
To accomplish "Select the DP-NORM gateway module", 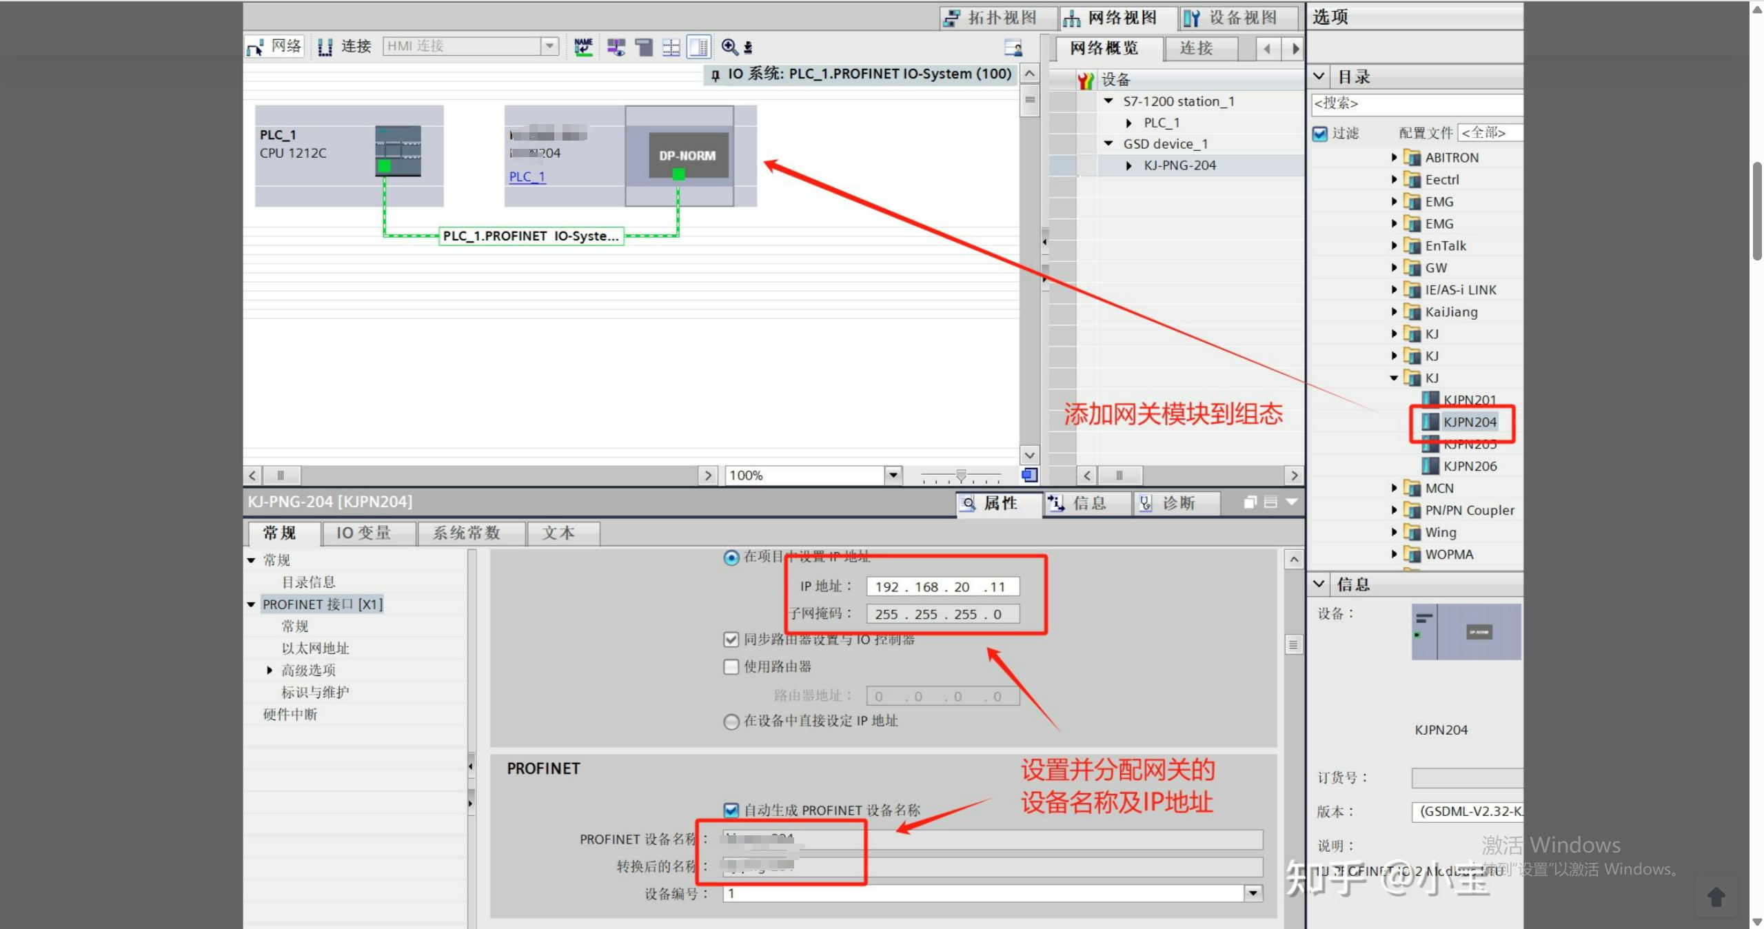I will (x=688, y=156).
